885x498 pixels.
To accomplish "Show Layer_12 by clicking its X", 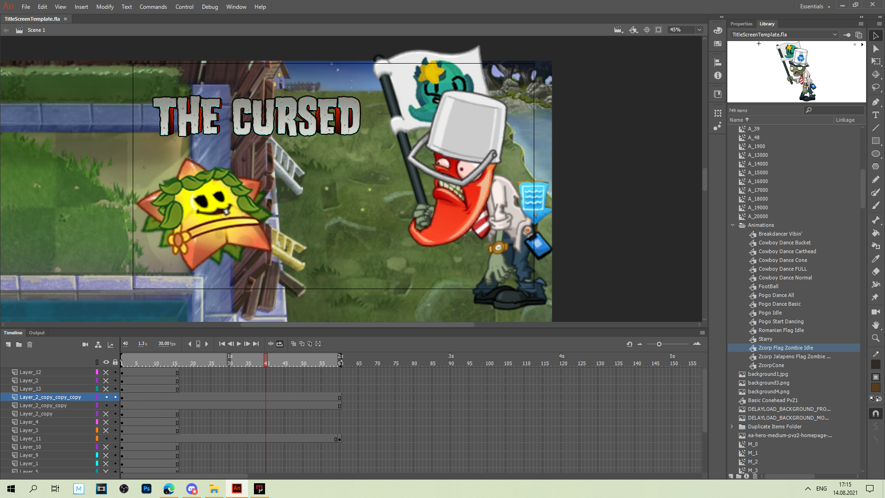I will pos(106,372).
